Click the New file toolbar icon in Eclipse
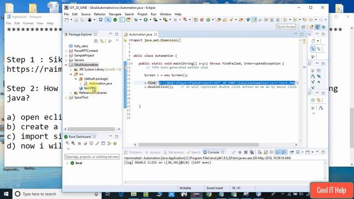 click(x=67, y=20)
